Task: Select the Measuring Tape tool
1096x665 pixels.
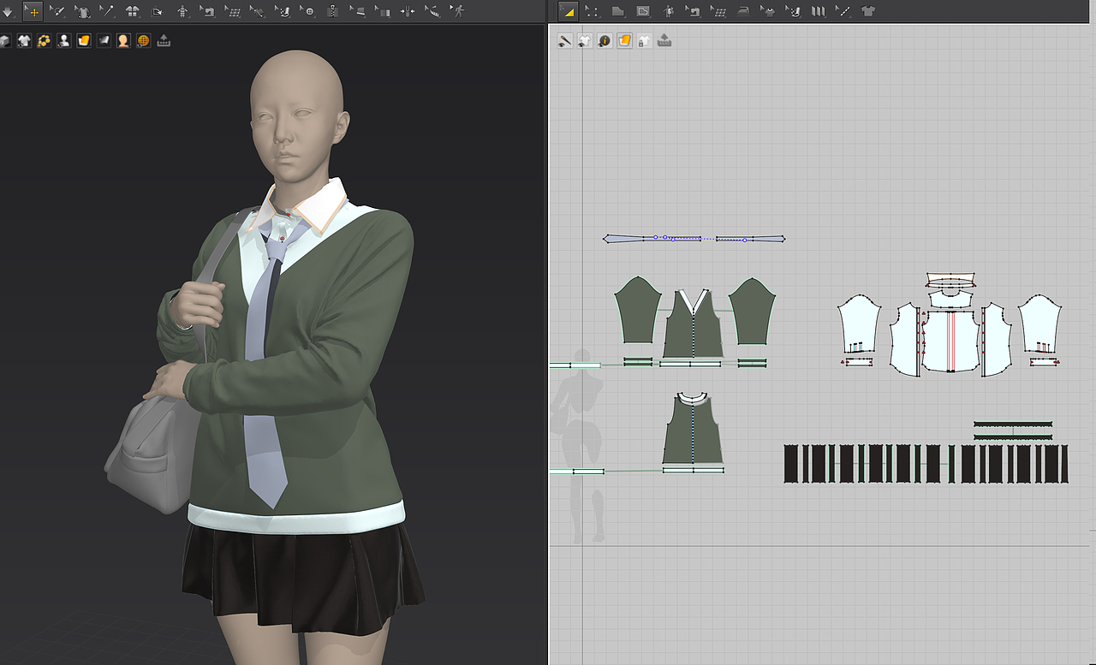Action: tap(432, 11)
